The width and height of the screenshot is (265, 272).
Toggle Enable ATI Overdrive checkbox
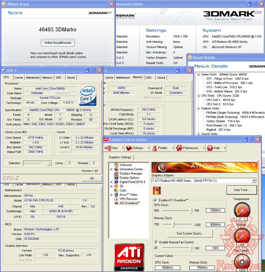click(155, 200)
